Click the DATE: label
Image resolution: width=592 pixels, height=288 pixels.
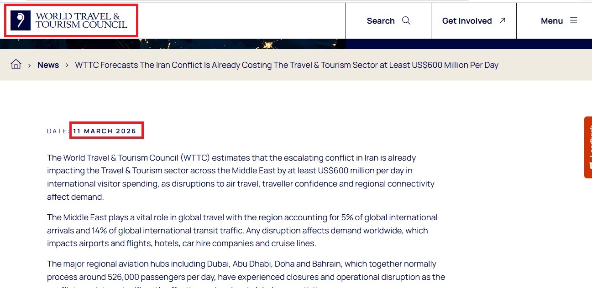(58, 131)
